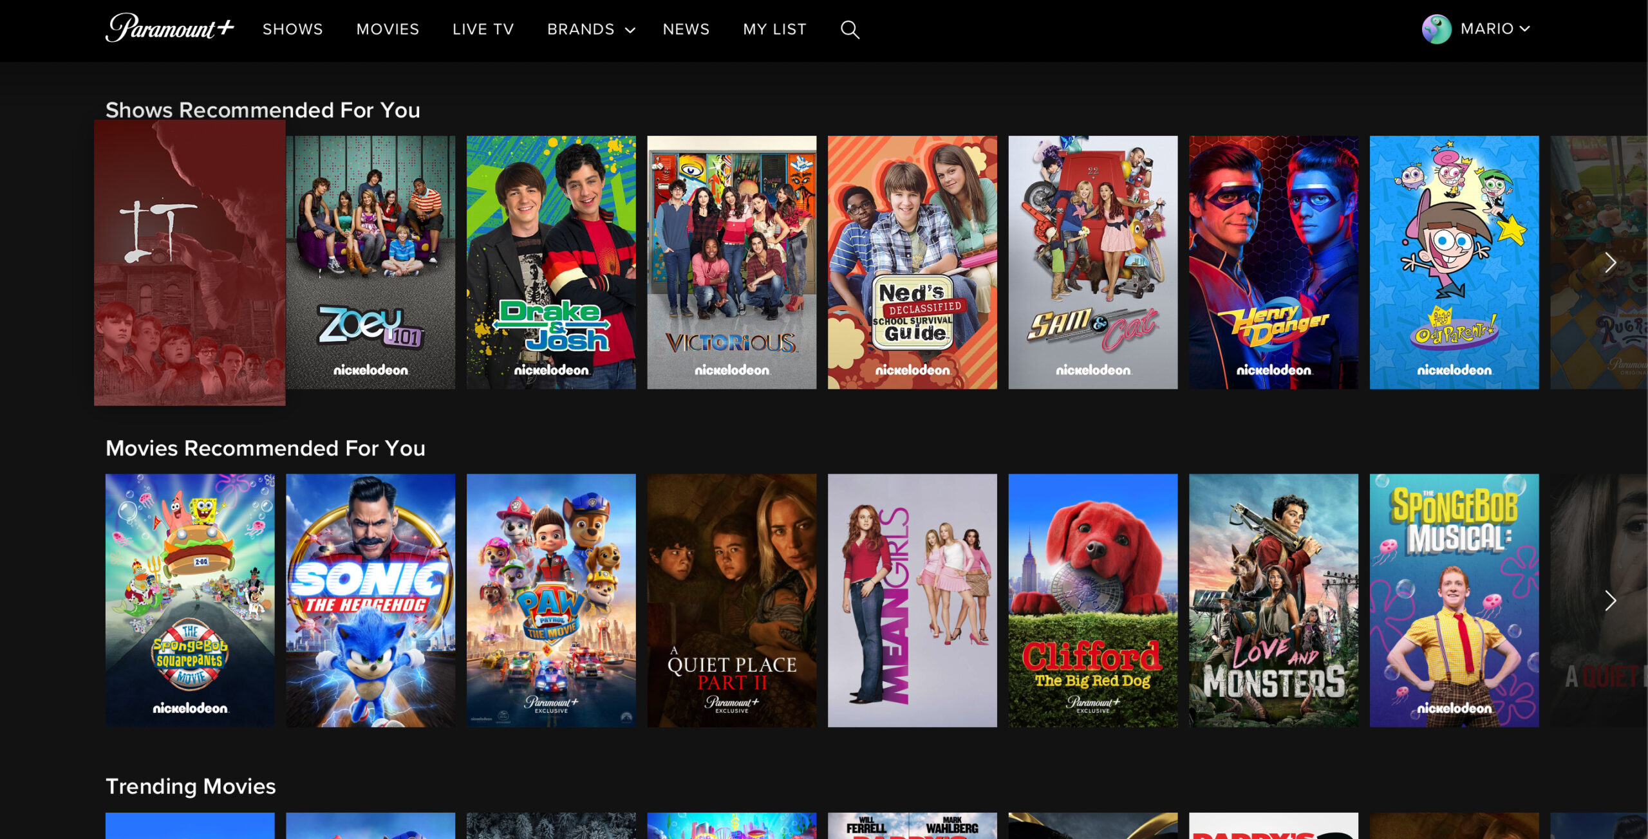The image size is (1648, 839).
Task: Open the Drake & Josh poster
Action: (551, 263)
